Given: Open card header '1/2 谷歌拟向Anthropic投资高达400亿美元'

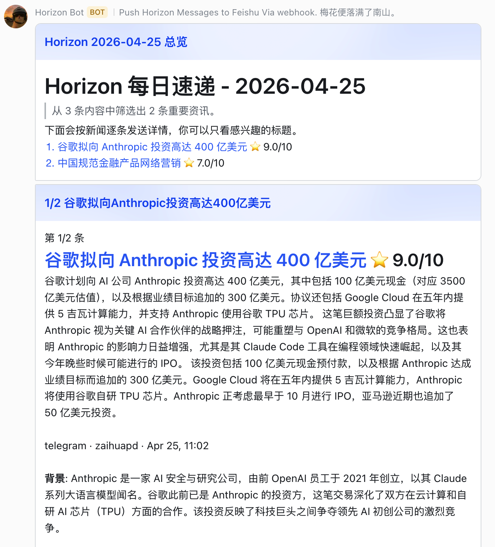Looking at the screenshot, I should [x=258, y=203].
